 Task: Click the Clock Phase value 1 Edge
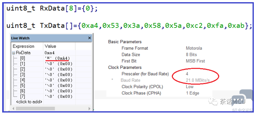193,93
